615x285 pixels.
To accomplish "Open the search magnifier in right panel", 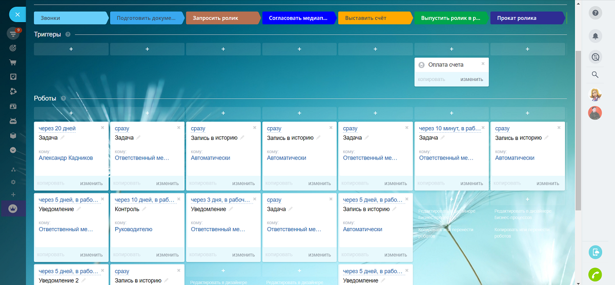I will (595, 75).
